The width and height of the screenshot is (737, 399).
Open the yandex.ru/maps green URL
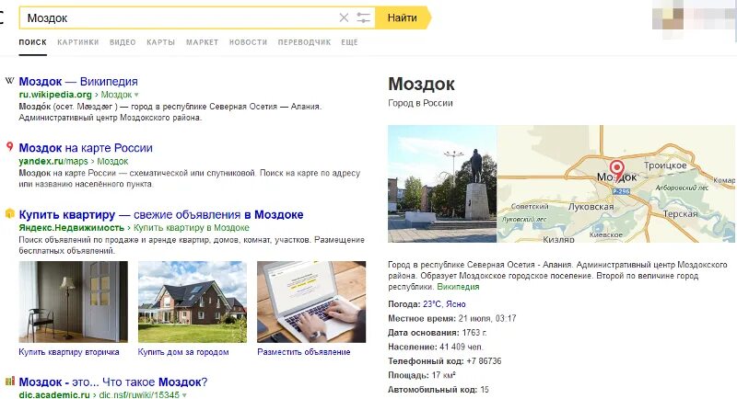pos(53,161)
